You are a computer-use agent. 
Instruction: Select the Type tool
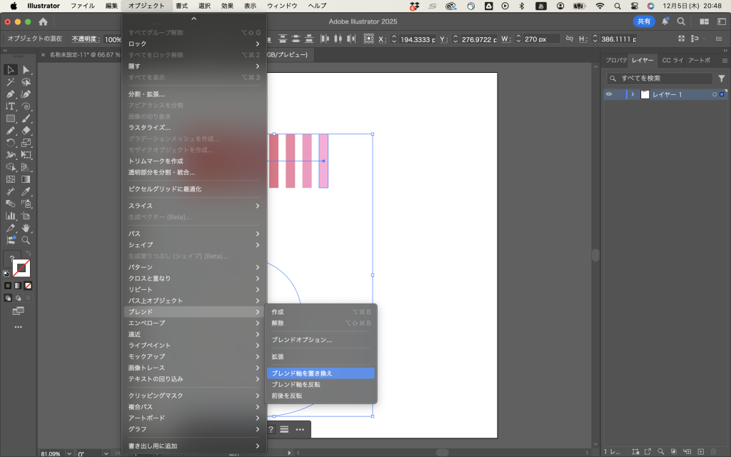tap(11, 106)
